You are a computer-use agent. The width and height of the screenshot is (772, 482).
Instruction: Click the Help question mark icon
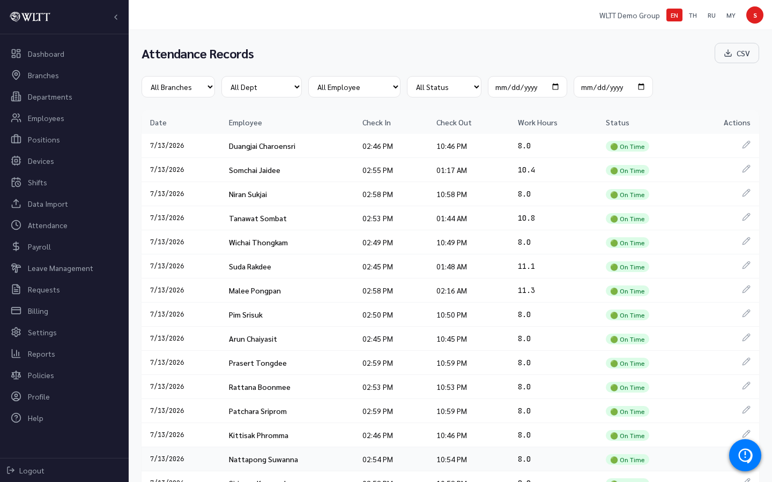tap(16, 418)
